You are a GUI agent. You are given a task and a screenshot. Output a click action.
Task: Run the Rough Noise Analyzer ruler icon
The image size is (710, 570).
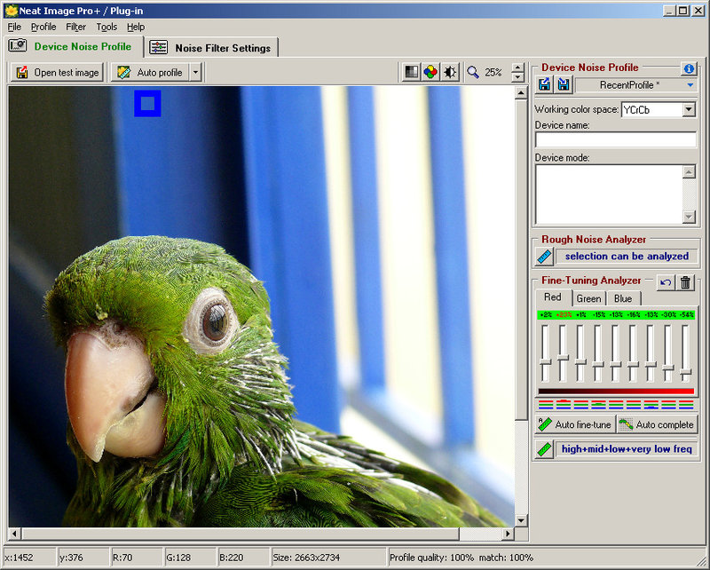(x=544, y=257)
